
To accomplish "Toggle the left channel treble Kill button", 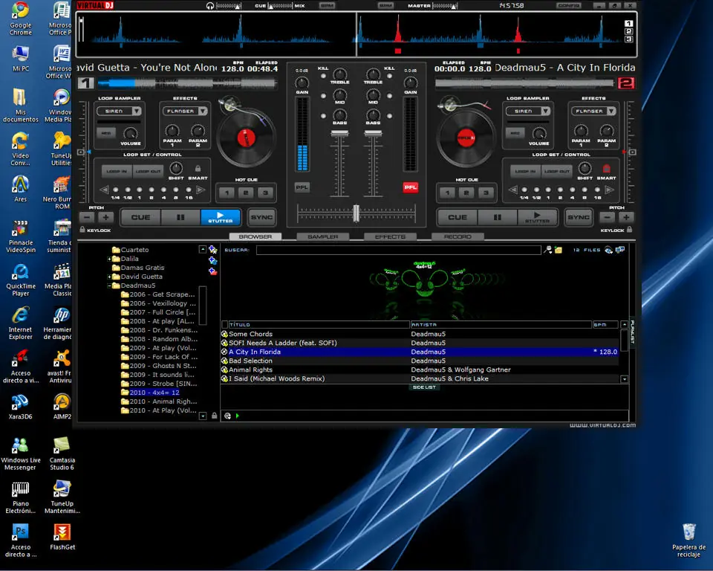I will tap(323, 76).
